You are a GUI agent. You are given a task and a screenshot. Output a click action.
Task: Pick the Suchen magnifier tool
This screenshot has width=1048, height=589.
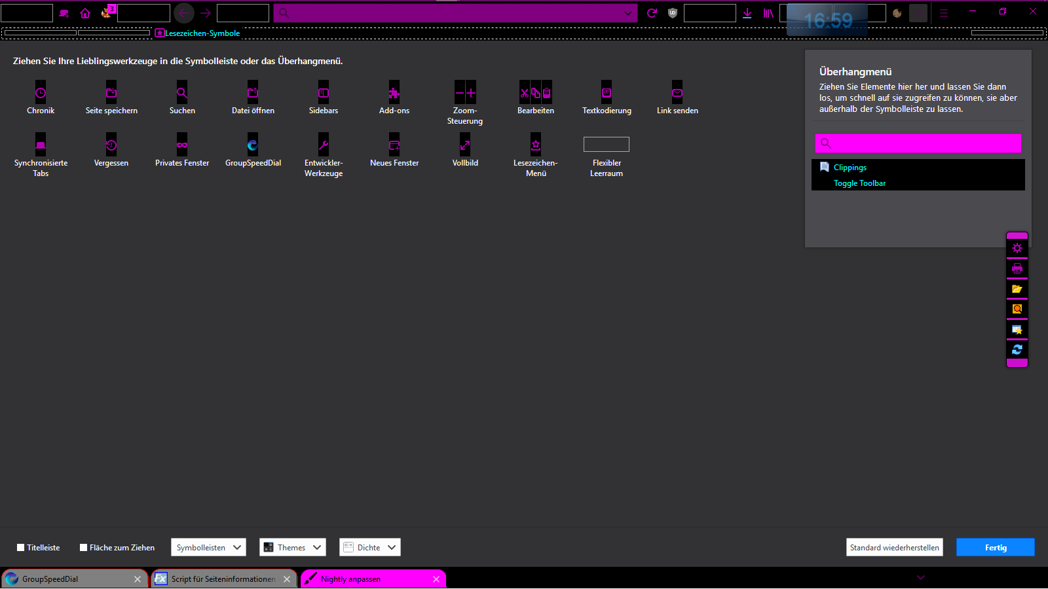pos(182,93)
